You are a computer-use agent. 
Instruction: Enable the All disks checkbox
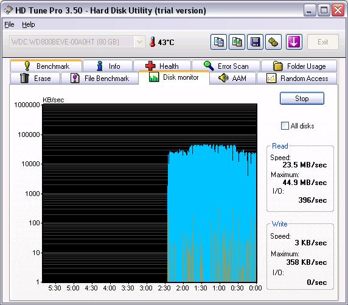pyautogui.click(x=285, y=126)
